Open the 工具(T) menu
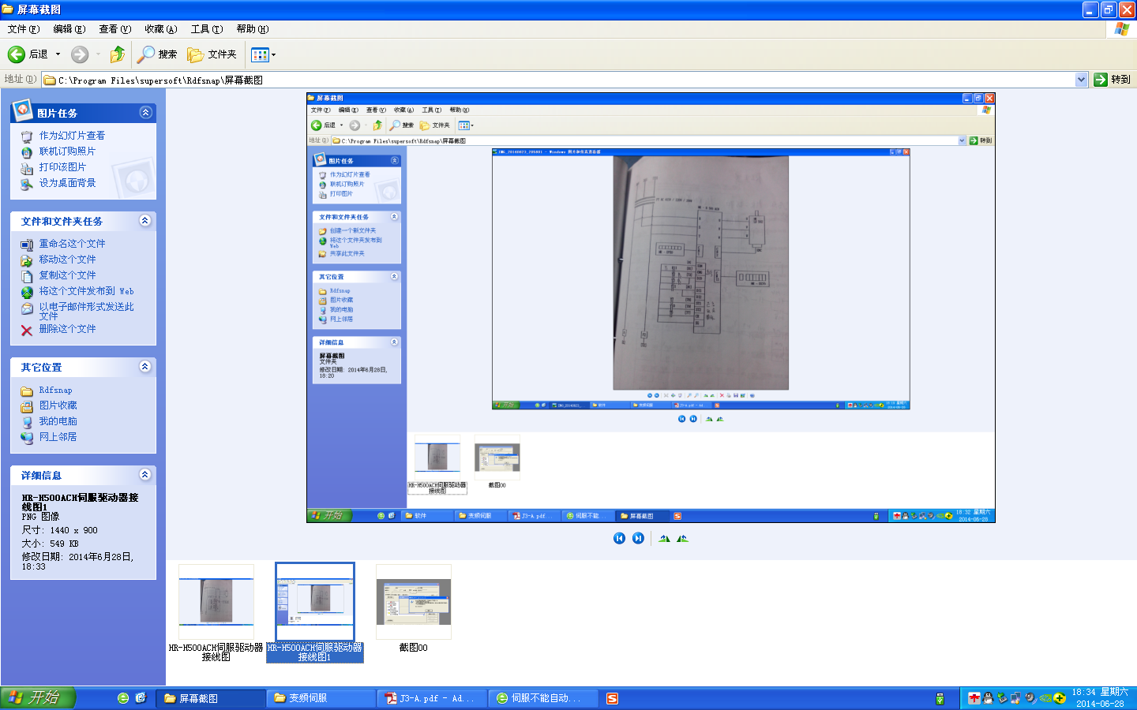1137x710 pixels. pyautogui.click(x=206, y=29)
